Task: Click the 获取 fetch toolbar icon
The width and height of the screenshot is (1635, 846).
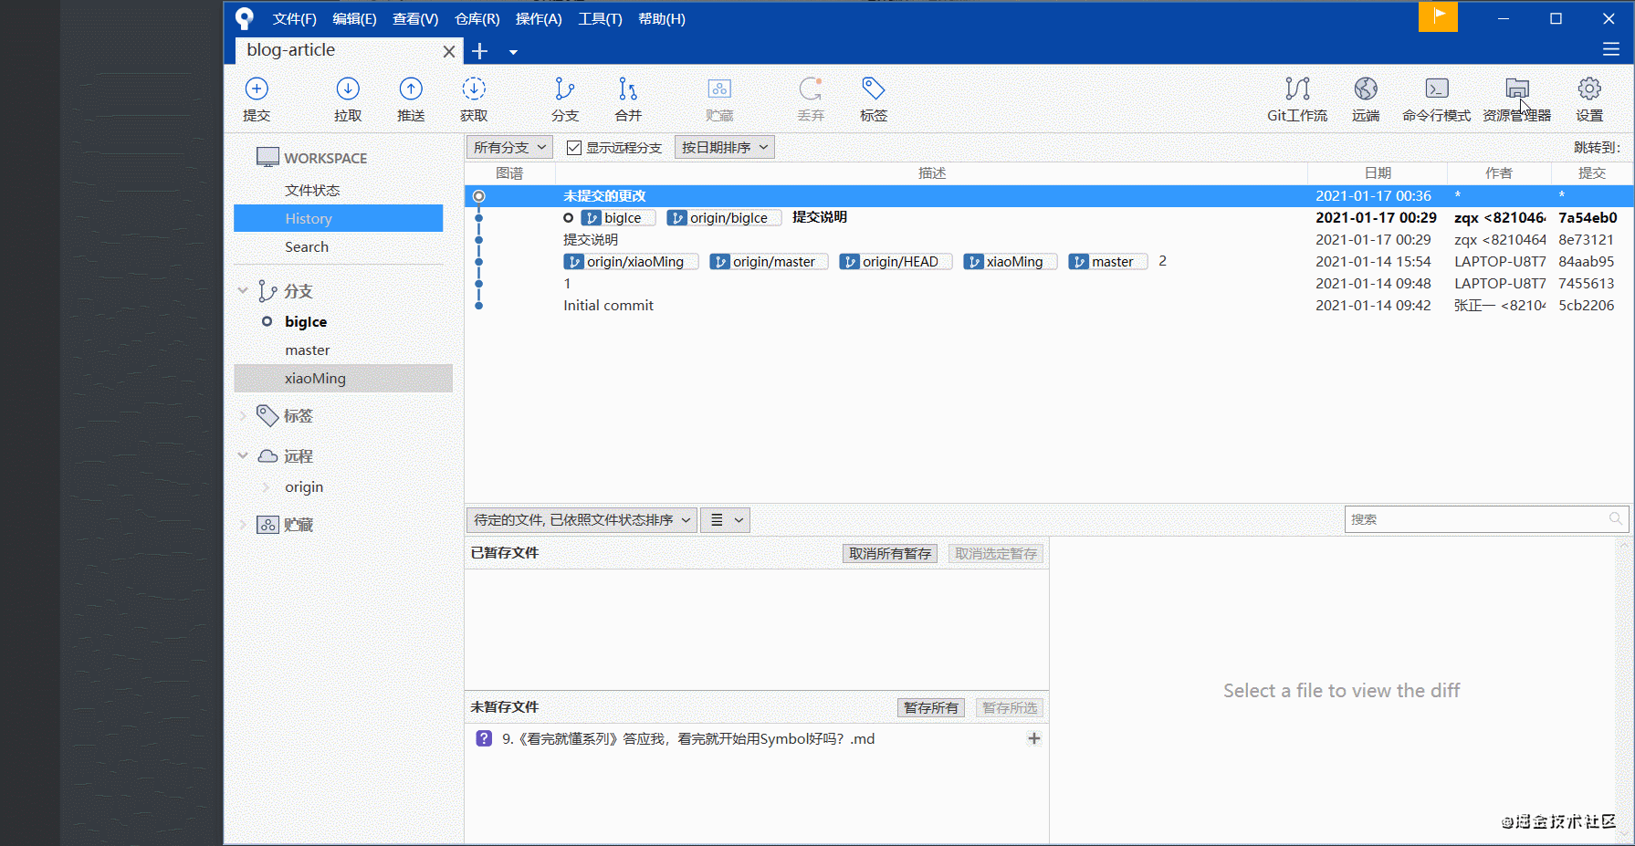Action: (x=474, y=89)
